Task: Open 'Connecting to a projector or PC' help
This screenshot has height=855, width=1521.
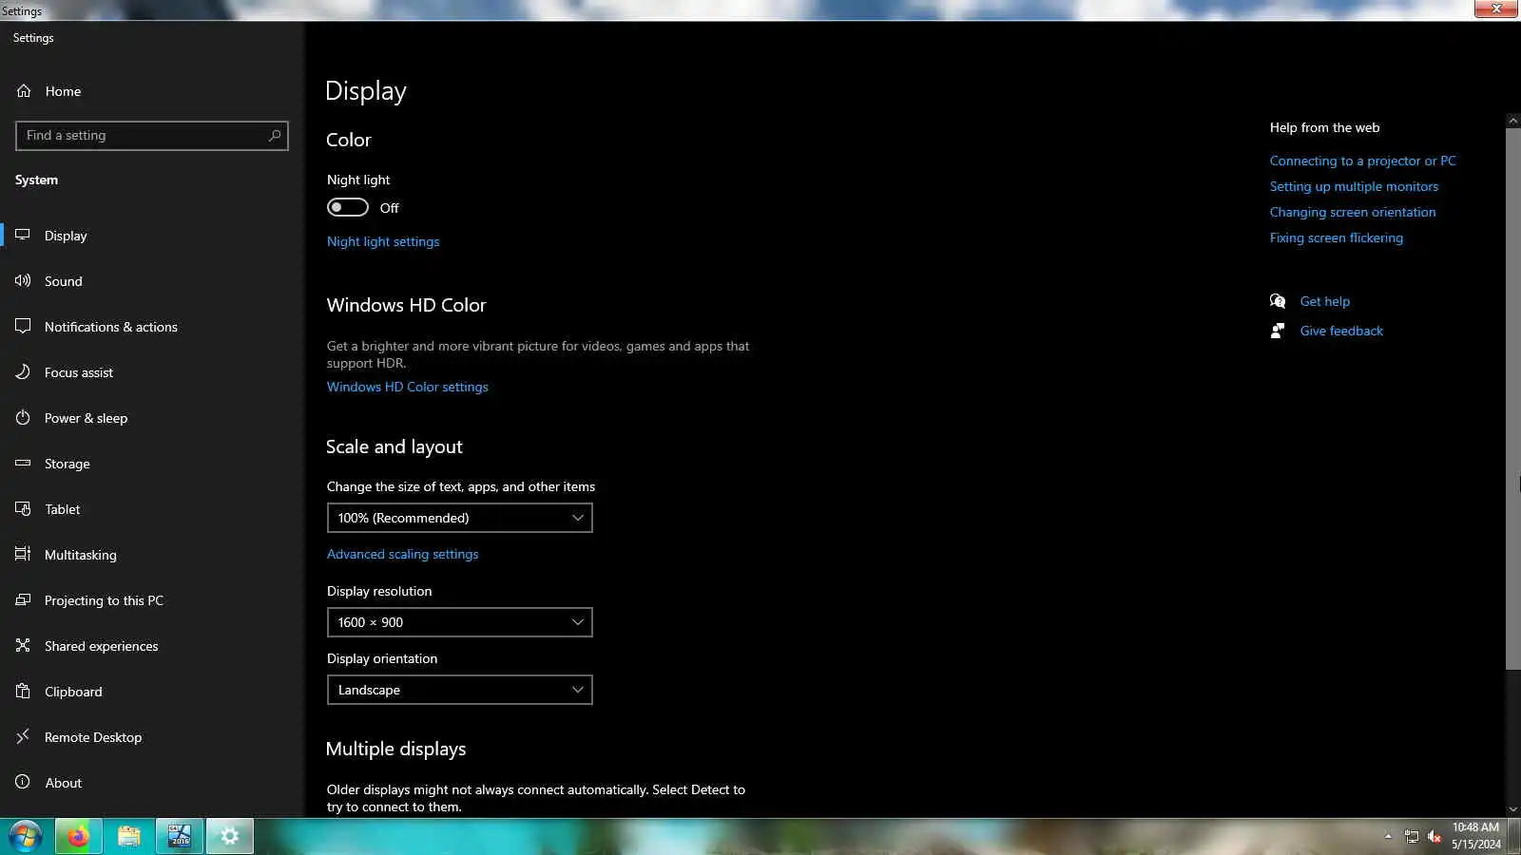Action: pyautogui.click(x=1362, y=161)
